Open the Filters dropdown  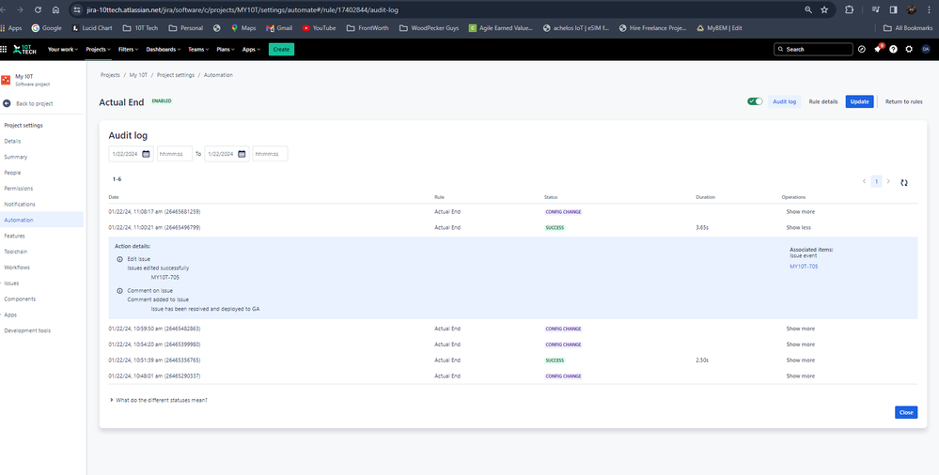[x=128, y=49]
